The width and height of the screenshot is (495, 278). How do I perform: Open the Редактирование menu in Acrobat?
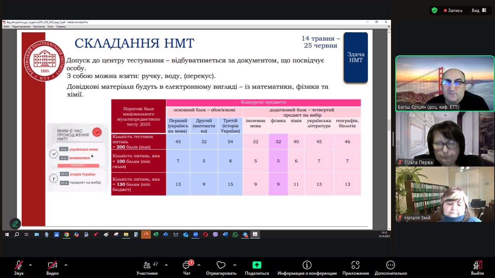(x=21, y=26)
